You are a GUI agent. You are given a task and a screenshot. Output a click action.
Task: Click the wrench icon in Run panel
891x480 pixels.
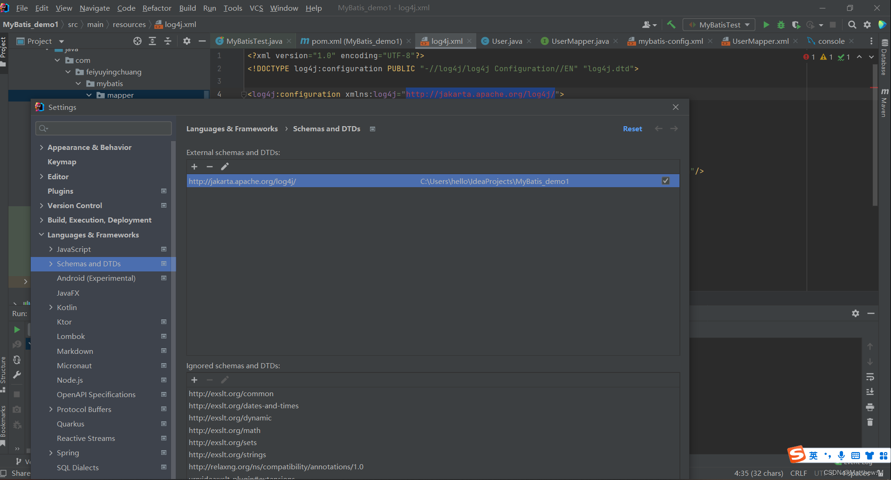pos(17,375)
